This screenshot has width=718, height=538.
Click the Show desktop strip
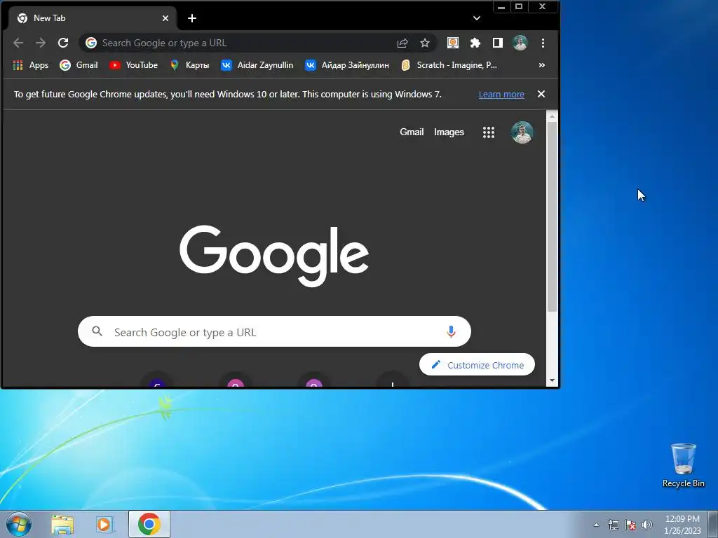[713, 524]
